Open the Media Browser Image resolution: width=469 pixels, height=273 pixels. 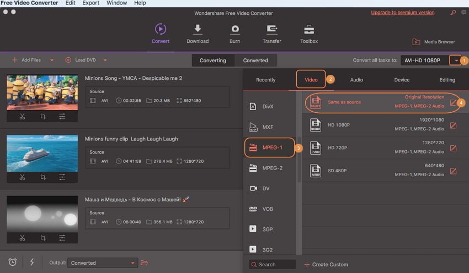point(433,42)
